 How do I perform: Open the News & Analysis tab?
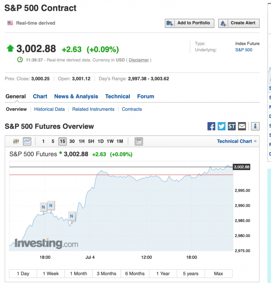point(76,96)
